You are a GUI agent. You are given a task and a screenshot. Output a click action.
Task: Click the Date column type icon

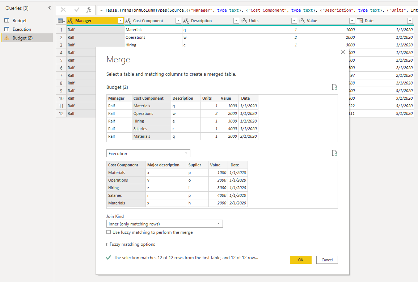[360, 21]
